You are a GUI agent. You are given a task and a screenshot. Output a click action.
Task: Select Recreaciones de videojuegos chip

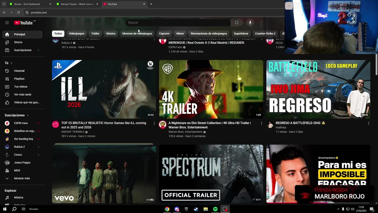(x=209, y=34)
